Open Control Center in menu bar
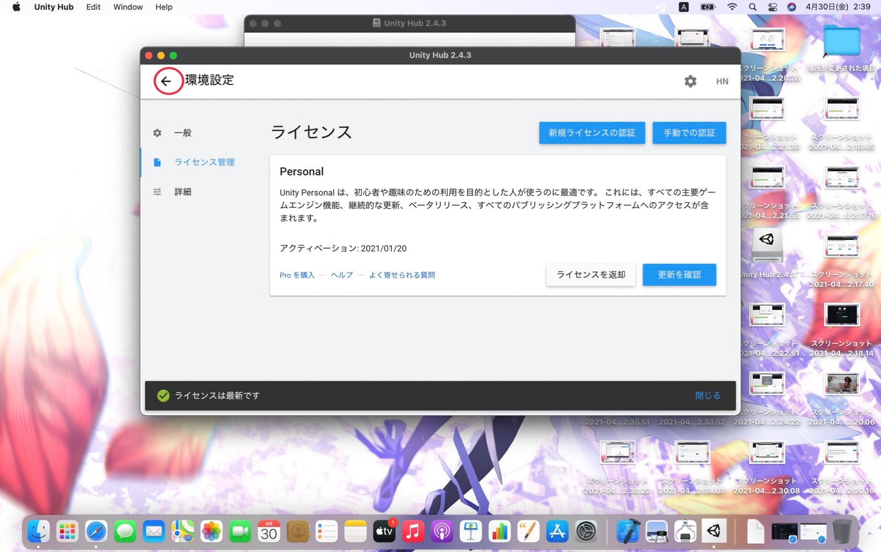This screenshot has width=881, height=552. coord(772,7)
